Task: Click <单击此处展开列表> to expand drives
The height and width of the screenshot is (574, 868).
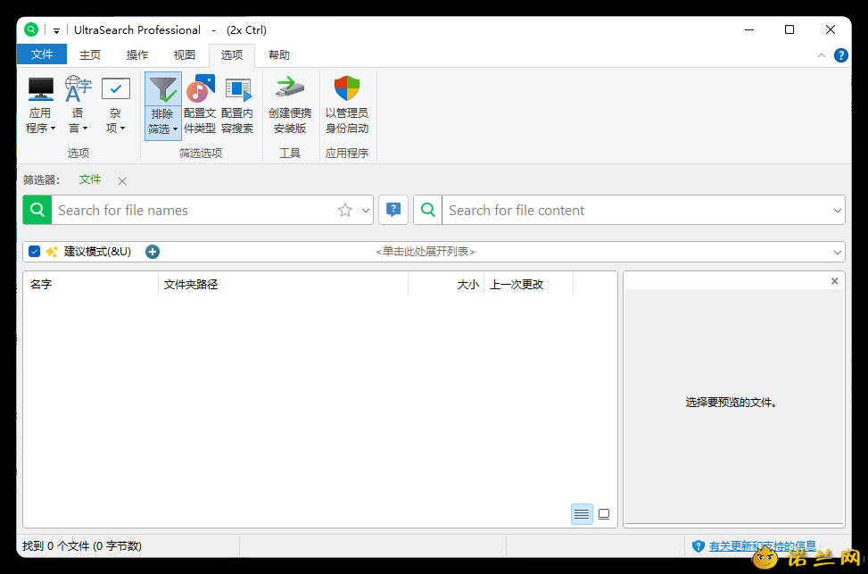Action: pyautogui.click(x=426, y=252)
